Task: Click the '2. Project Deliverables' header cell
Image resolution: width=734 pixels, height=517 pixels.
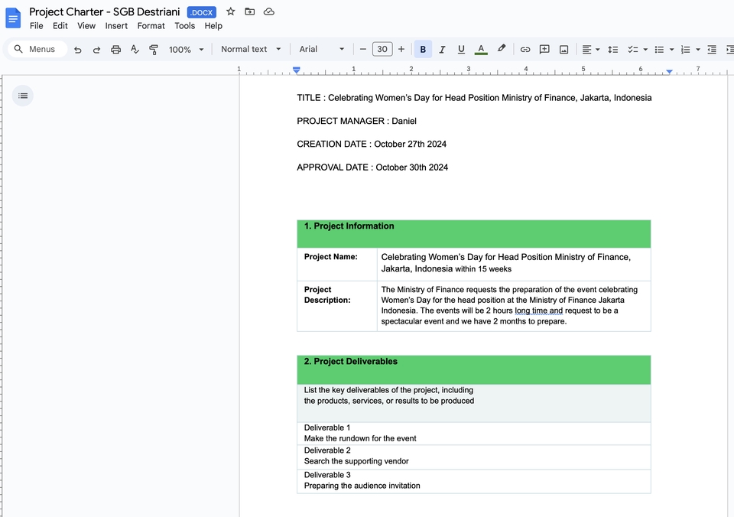Action: coord(474,370)
